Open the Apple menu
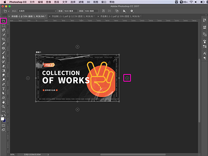 (x=5, y=2)
